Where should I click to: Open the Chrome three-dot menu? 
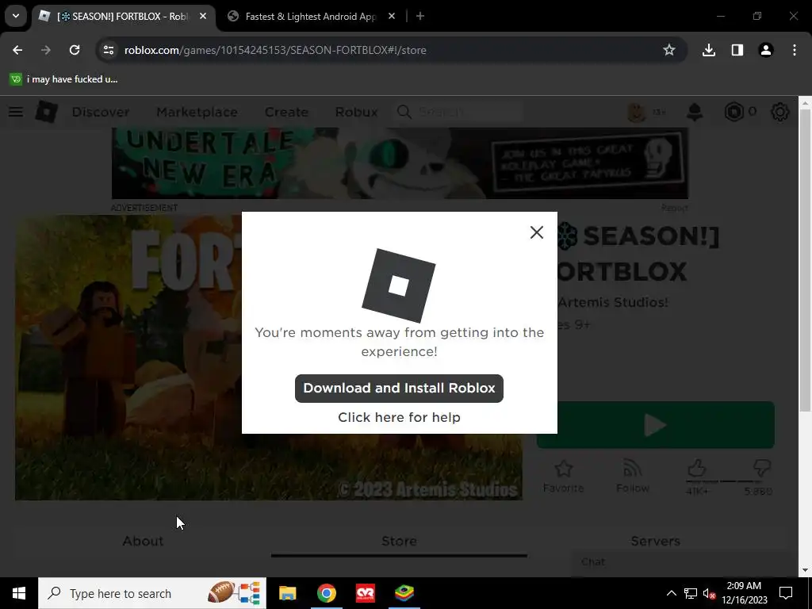click(795, 50)
